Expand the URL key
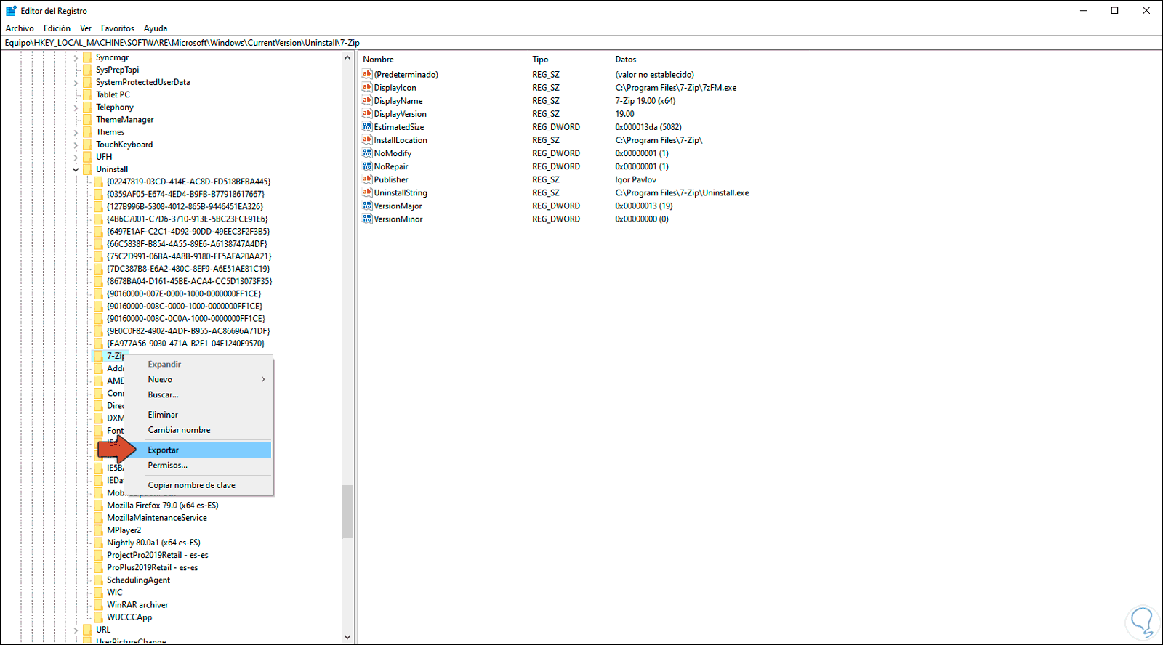 point(76,630)
